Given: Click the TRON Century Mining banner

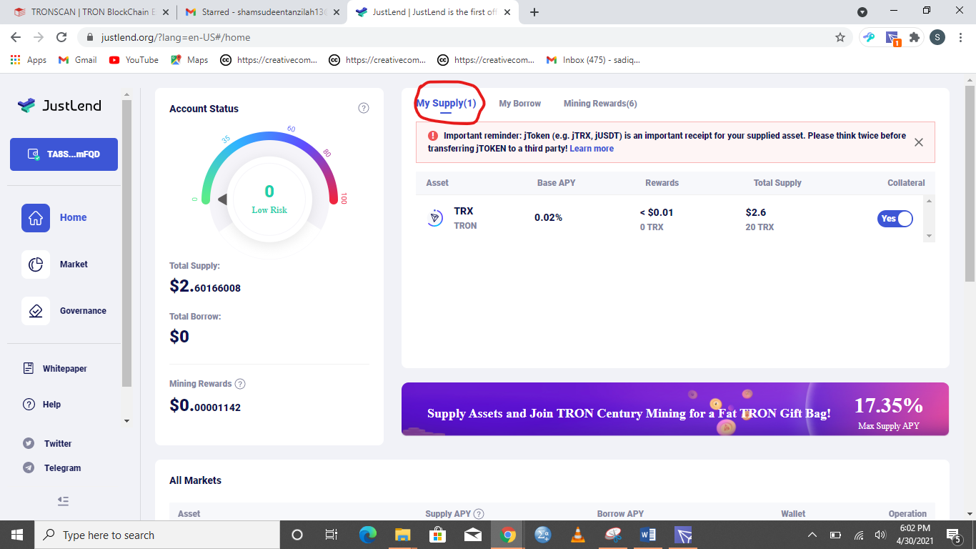Looking at the screenshot, I should tap(675, 409).
